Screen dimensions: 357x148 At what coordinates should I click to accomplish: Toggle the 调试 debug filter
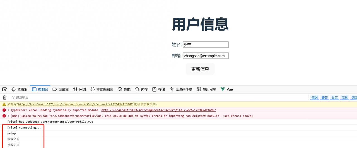(354, 97)
